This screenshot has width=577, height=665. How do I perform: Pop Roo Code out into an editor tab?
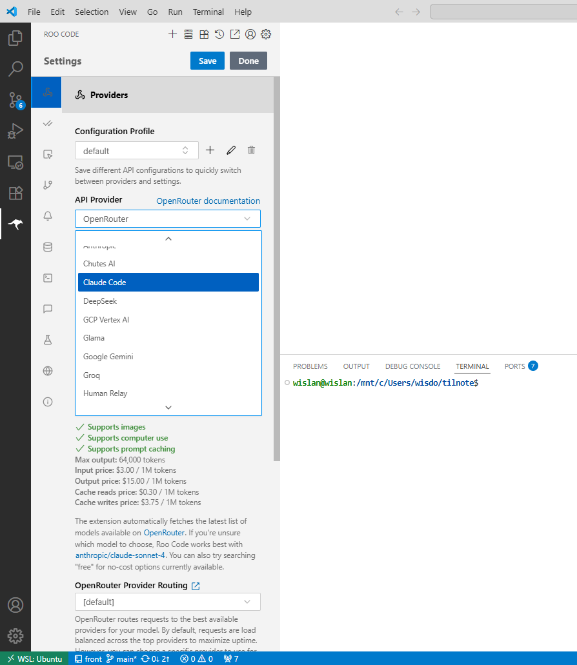235,34
